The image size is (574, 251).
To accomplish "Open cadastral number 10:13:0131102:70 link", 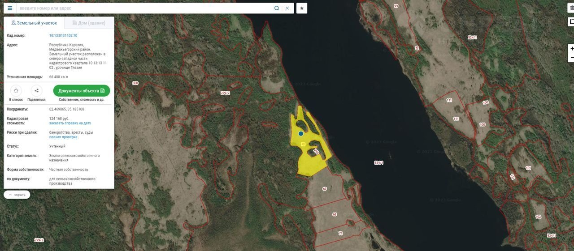I will [63, 35].
